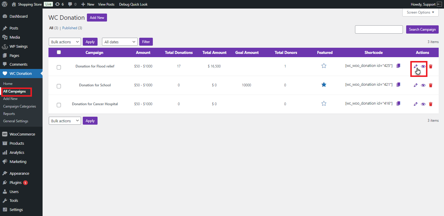Delete the Donation for Flood relief campaign
The height and width of the screenshot is (216, 444).
coord(431,66)
